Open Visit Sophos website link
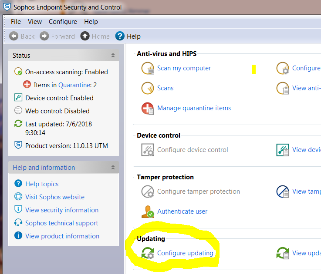The width and height of the screenshot is (321, 274). tap(55, 197)
